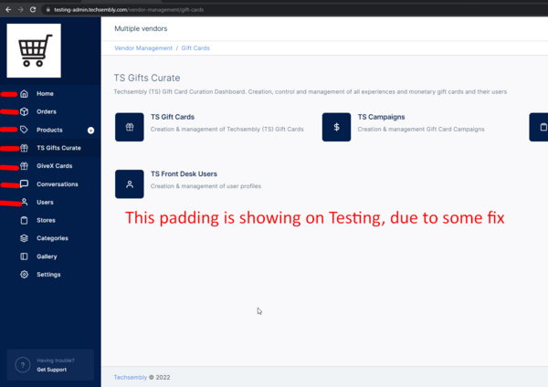548x387 pixels.
Task: Click the browser URL address field
Action: 293,10
